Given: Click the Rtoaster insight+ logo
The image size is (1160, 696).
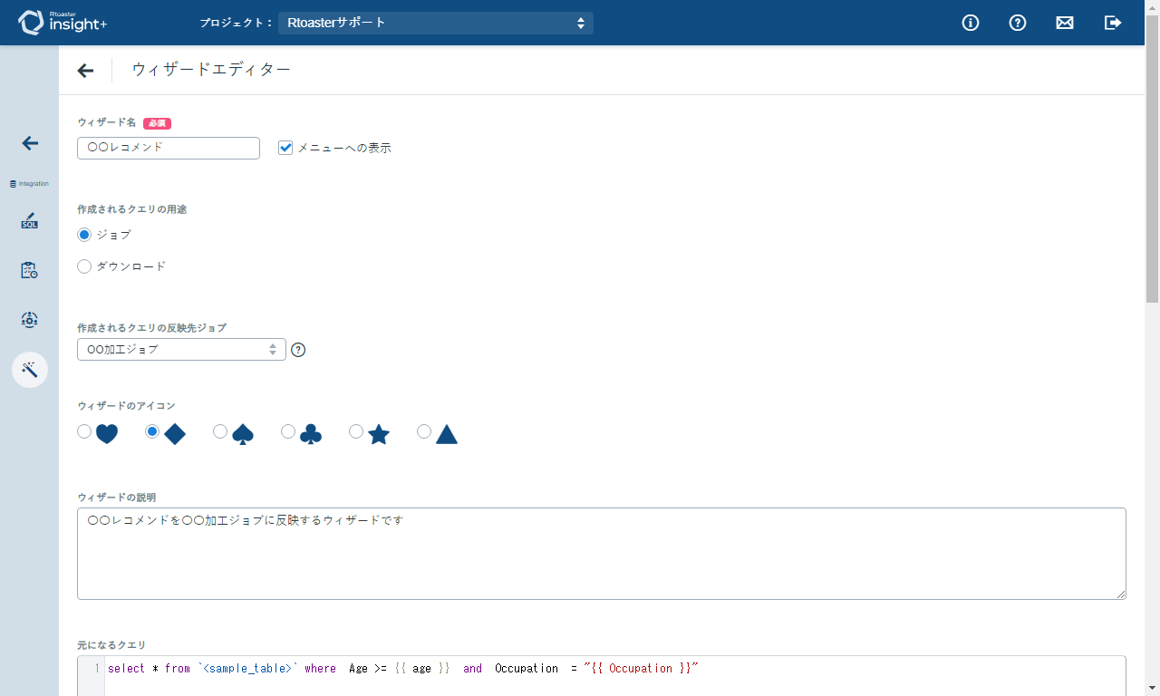Looking at the screenshot, I should pos(63,23).
